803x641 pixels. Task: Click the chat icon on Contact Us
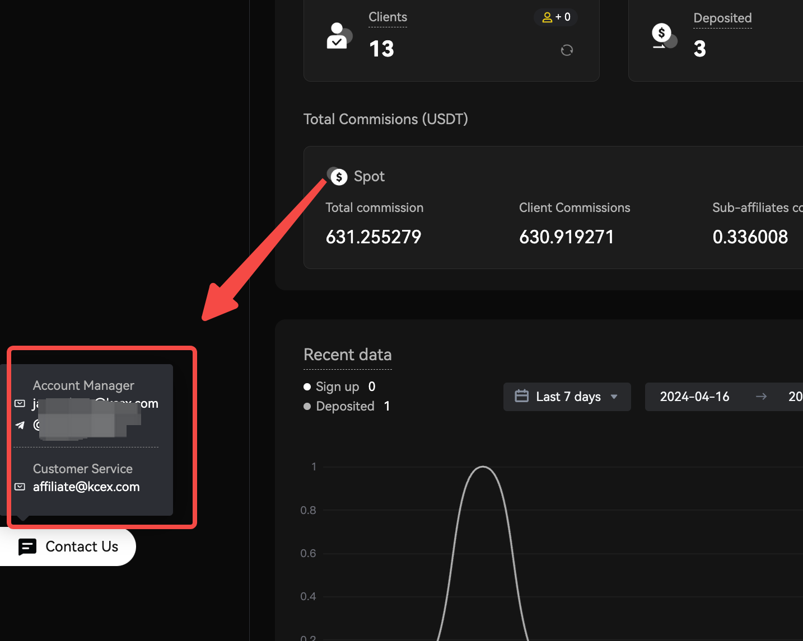(27, 546)
